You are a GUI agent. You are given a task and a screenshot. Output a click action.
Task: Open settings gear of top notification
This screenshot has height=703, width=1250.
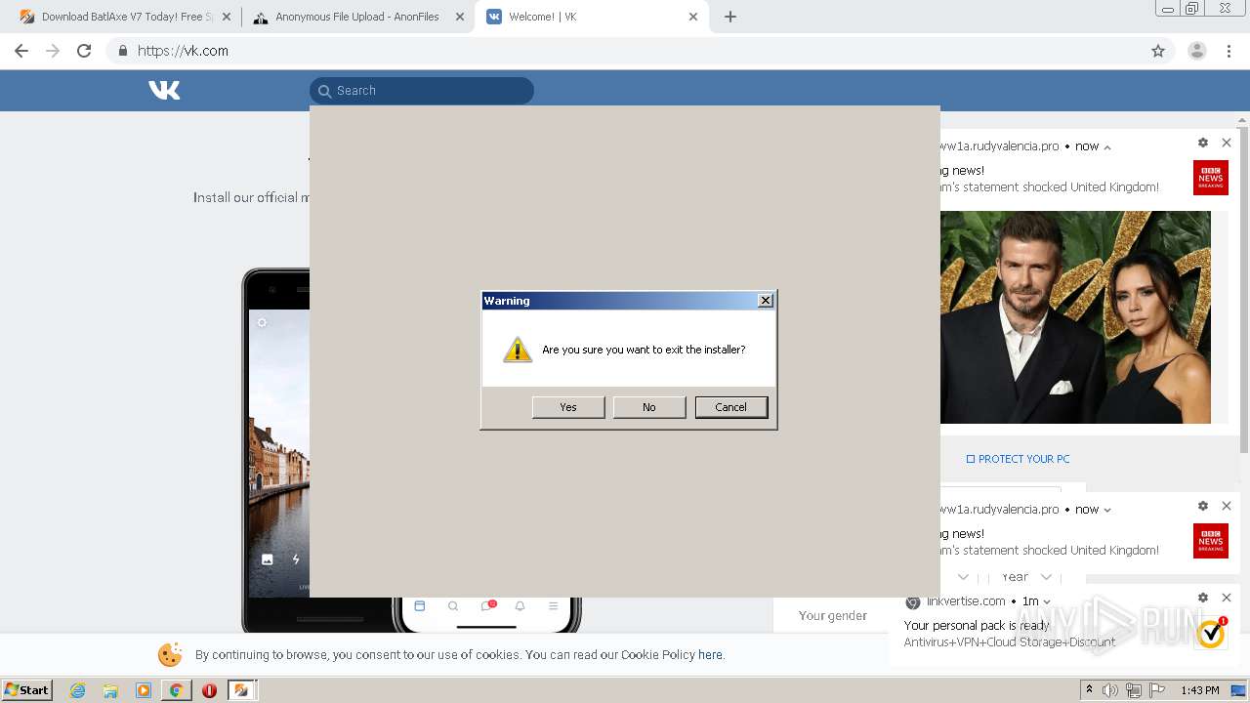point(1203,143)
